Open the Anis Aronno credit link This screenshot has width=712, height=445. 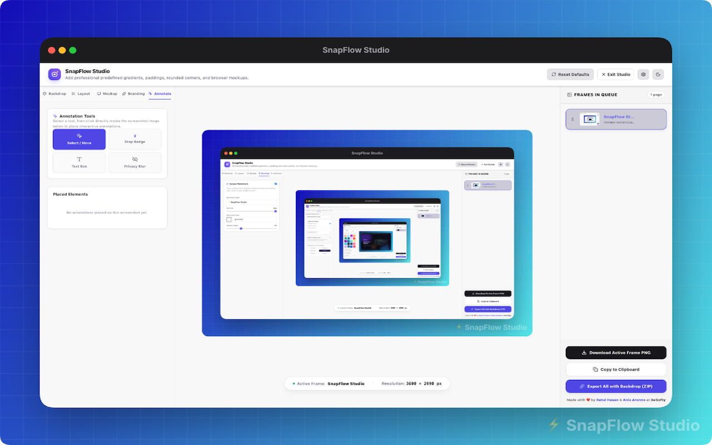click(x=635, y=400)
